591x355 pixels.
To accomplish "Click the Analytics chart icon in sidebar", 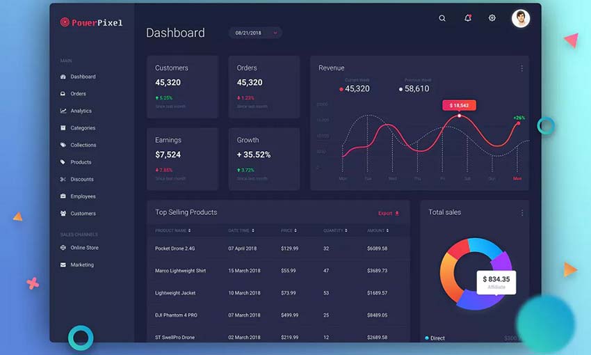I will [x=63, y=111].
